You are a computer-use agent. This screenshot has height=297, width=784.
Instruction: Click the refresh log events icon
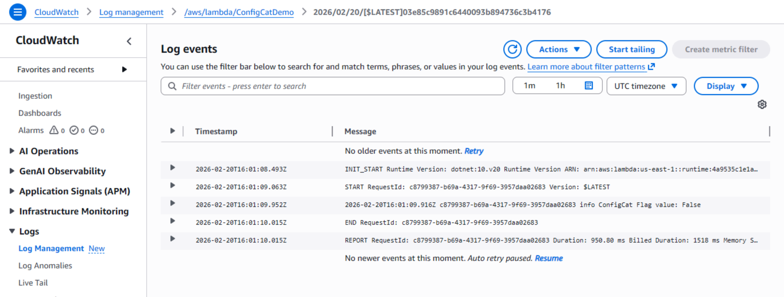click(x=512, y=49)
